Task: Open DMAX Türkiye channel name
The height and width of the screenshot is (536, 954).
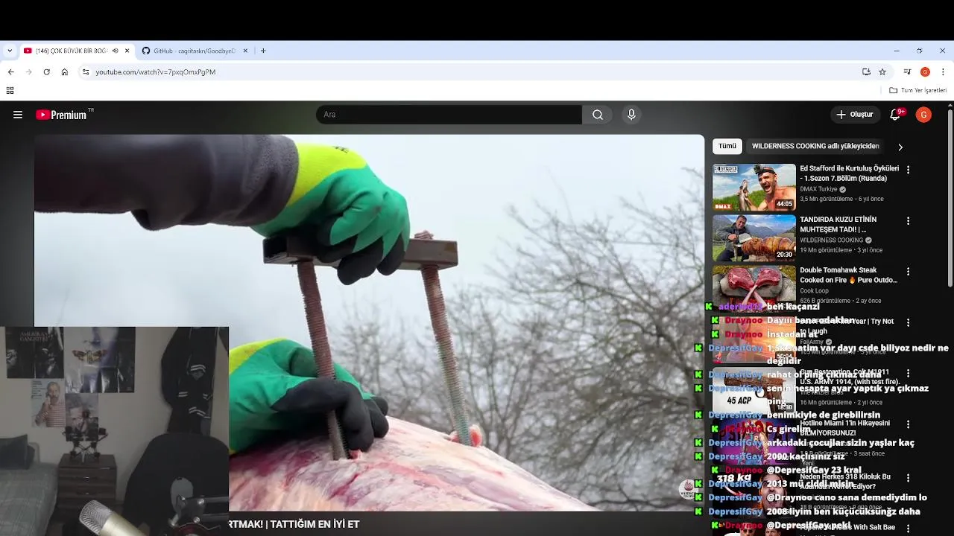Action: pos(818,189)
